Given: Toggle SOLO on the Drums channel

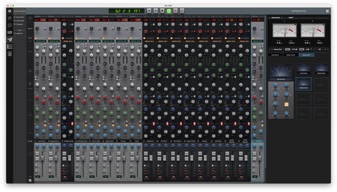Looking at the screenshot, I should [119, 154].
